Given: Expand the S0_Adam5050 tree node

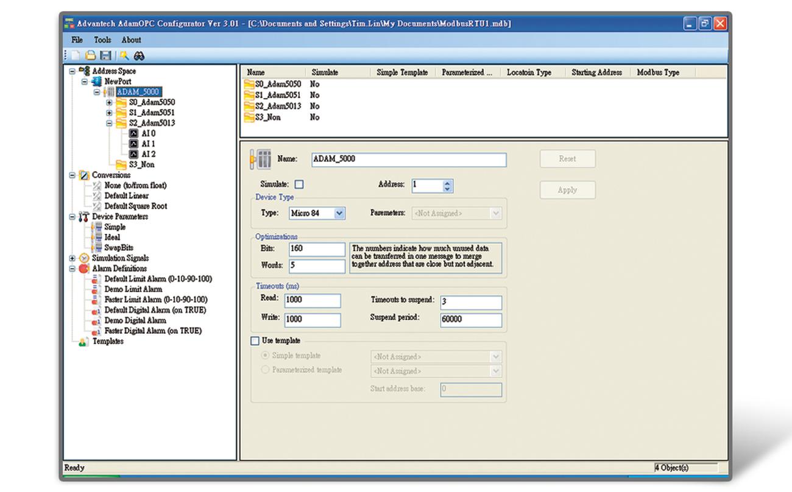Looking at the screenshot, I should tap(109, 102).
